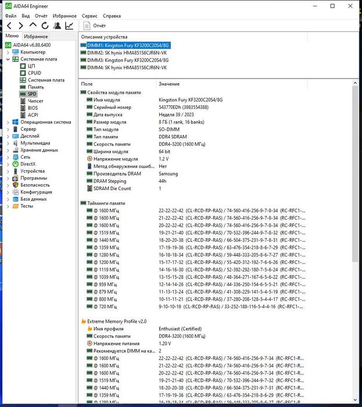This screenshot has height=407, width=362.
Task: Click the Отчёт report toolbar button
Action: coord(94,26)
